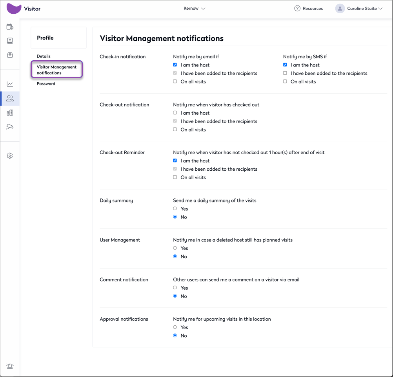Open the address book icon in sidebar
The width and height of the screenshot is (393, 377).
[10, 41]
